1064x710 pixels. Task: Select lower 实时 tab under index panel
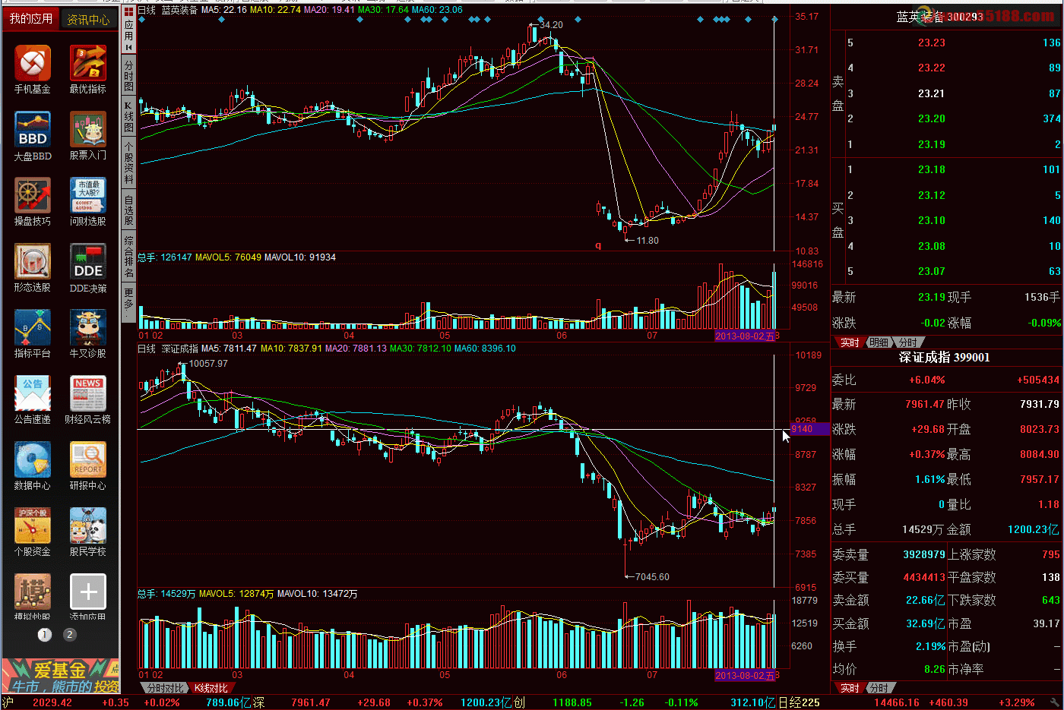(x=850, y=688)
